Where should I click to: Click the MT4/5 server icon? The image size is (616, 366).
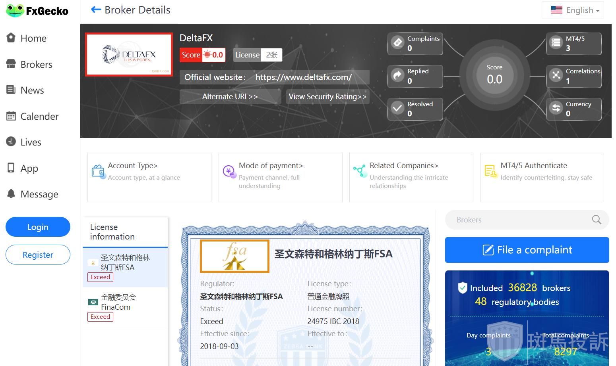pos(556,42)
